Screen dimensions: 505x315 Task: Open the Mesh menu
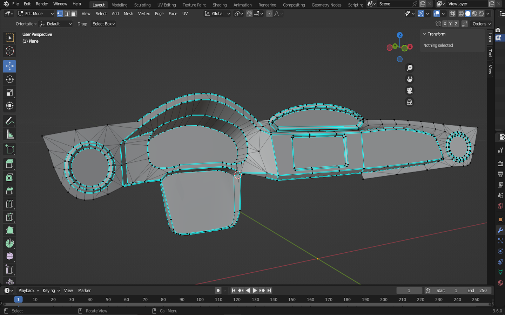pyautogui.click(x=128, y=14)
